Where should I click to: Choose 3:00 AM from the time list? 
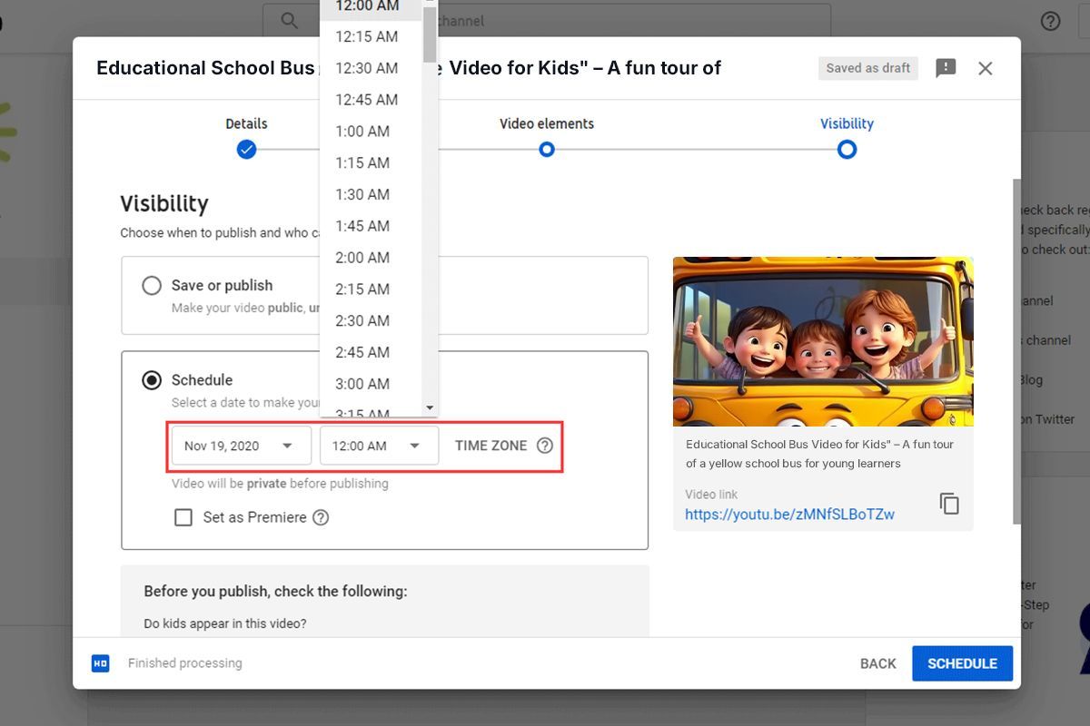pyautogui.click(x=372, y=384)
